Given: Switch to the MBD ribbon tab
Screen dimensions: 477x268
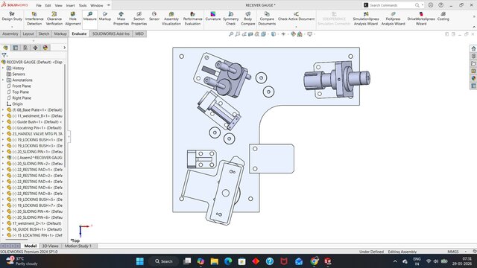Looking at the screenshot, I should (x=139, y=33).
